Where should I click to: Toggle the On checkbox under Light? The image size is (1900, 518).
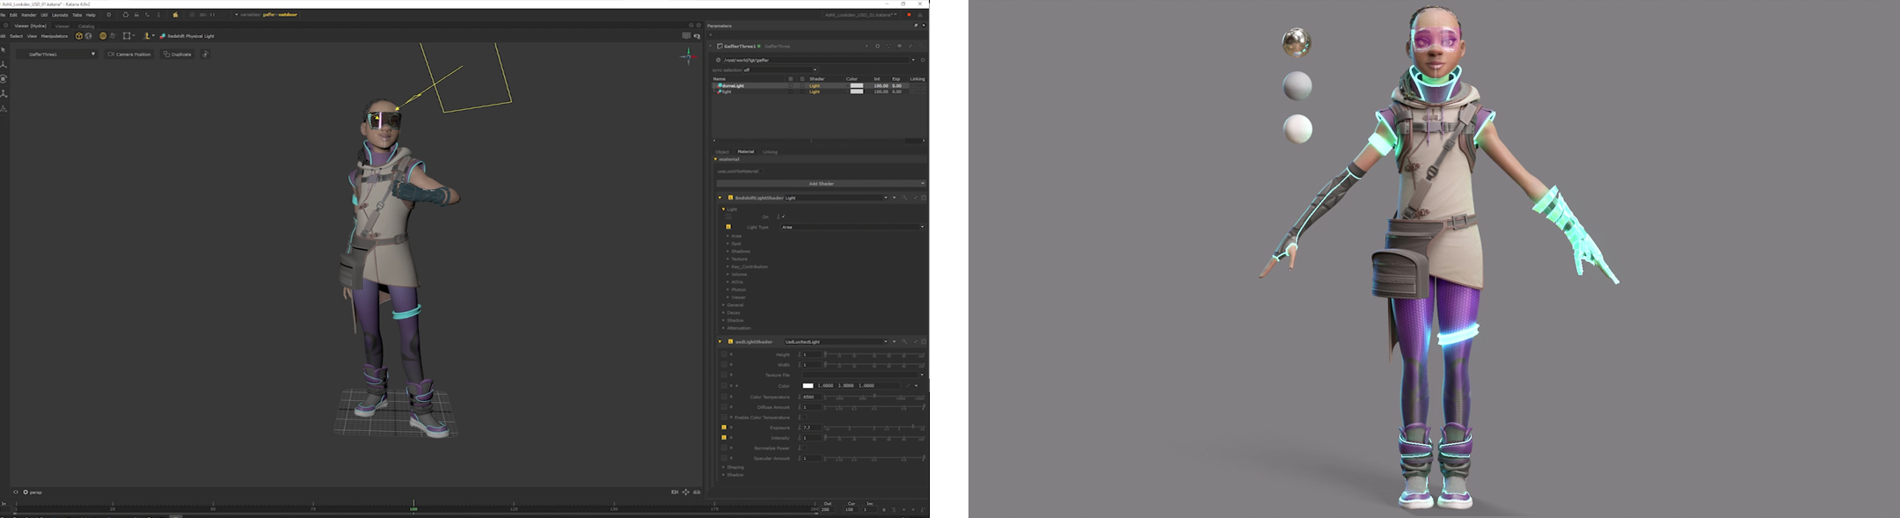(x=783, y=216)
